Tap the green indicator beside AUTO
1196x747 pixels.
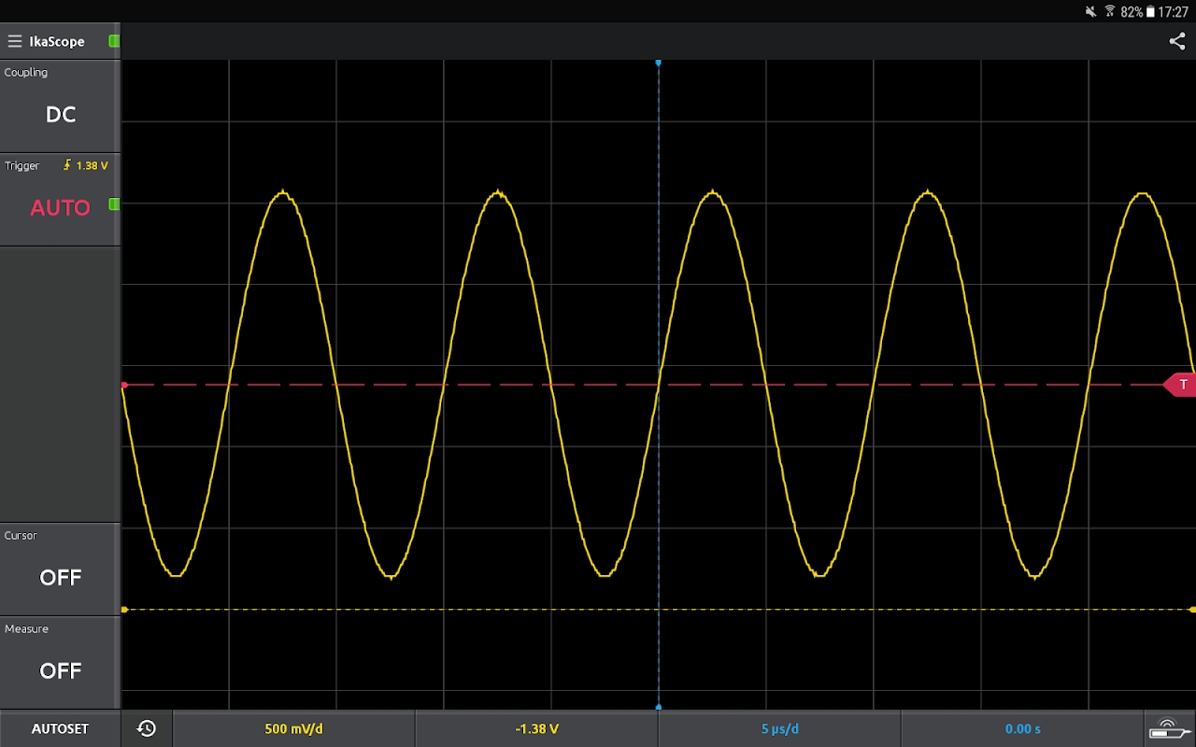click(114, 204)
